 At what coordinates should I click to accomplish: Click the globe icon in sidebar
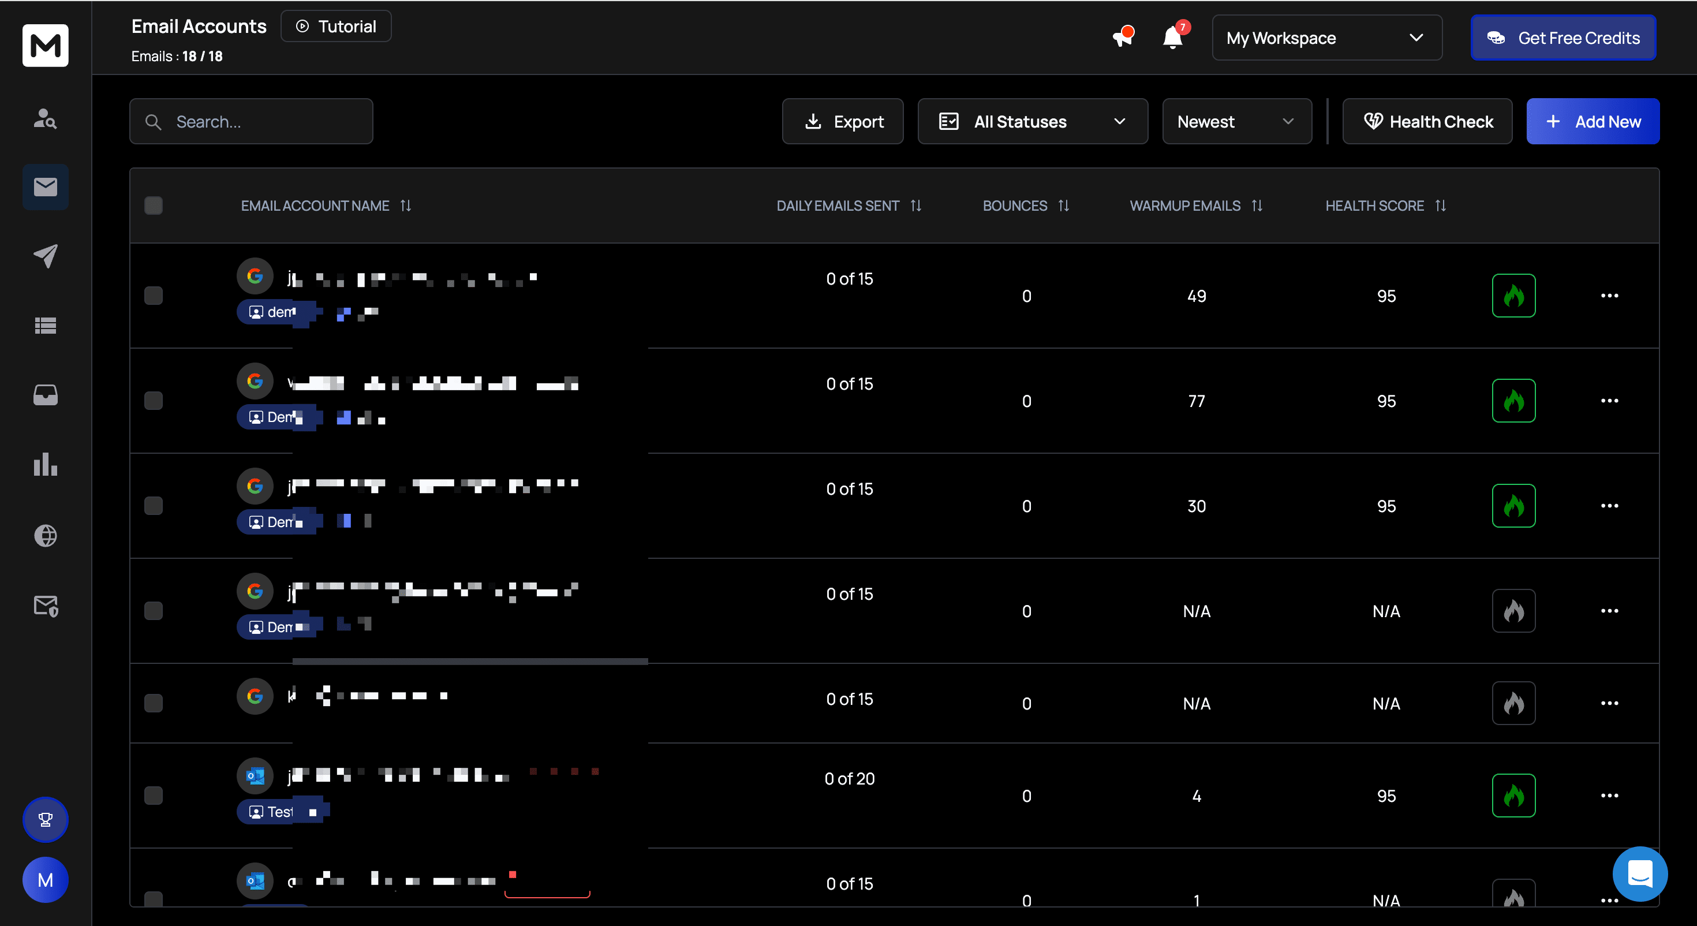coord(45,535)
